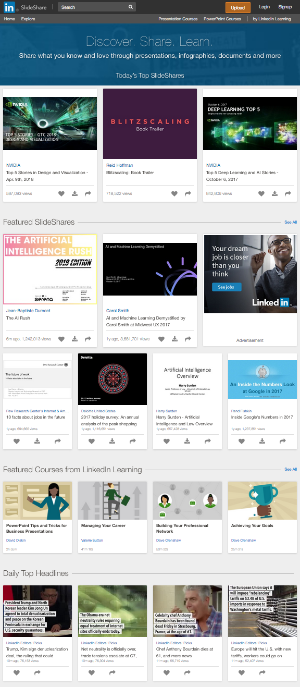The height and width of the screenshot is (687, 300).
Task: Click See All for Featured Courses
Action: click(291, 469)
